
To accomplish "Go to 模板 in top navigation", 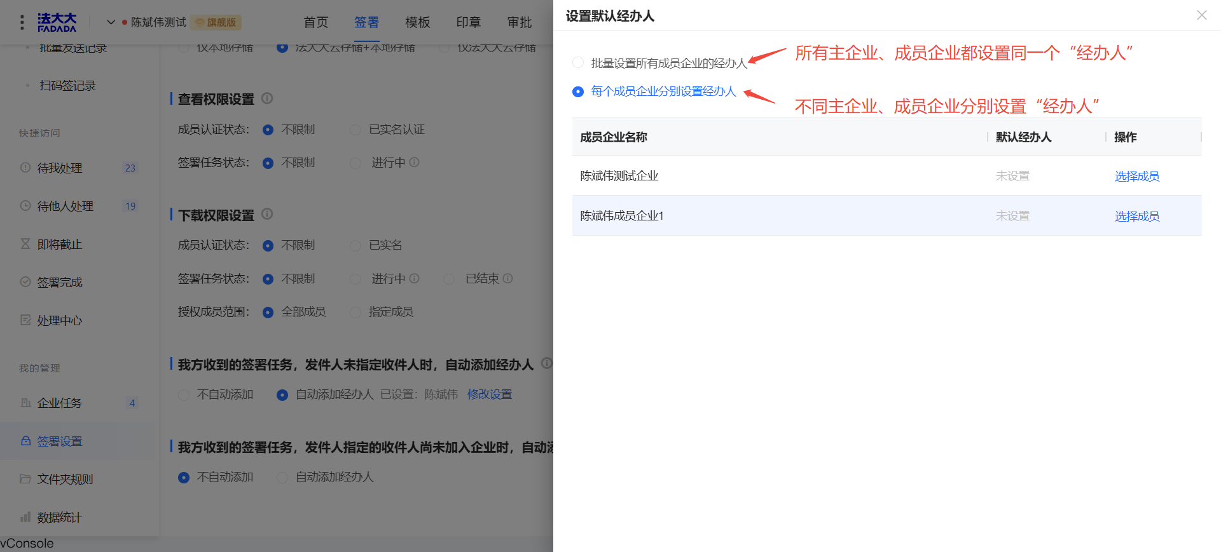I will [x=417, y=22].
